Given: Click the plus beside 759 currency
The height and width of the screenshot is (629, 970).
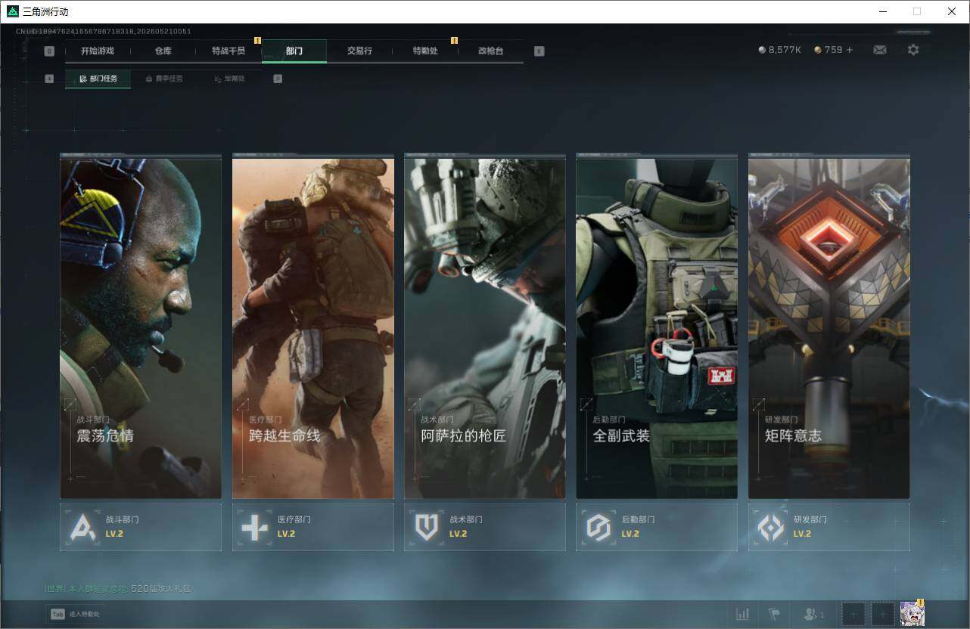Looking at the screenshot, I should pos(849,50).
